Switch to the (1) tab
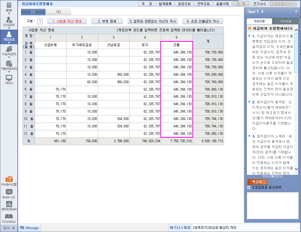The height and width of the screenshot is (232, 301). (59, 12)
